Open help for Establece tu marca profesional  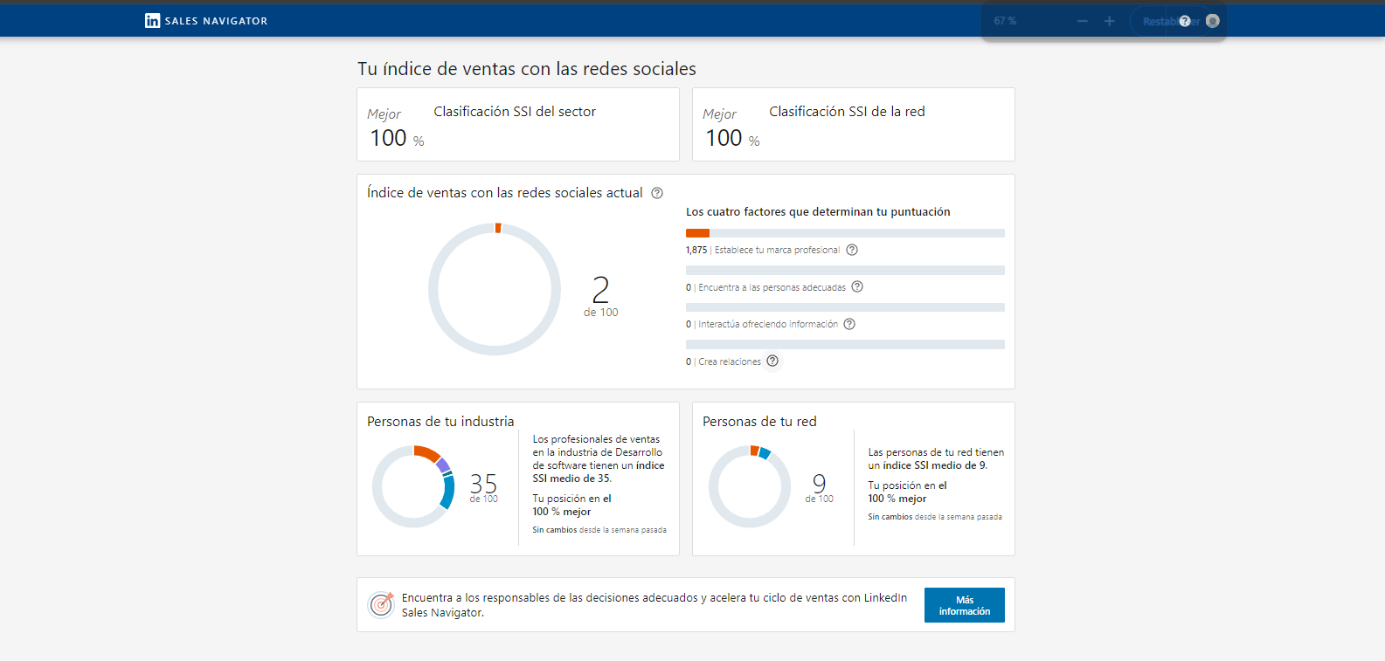[852, 250]
